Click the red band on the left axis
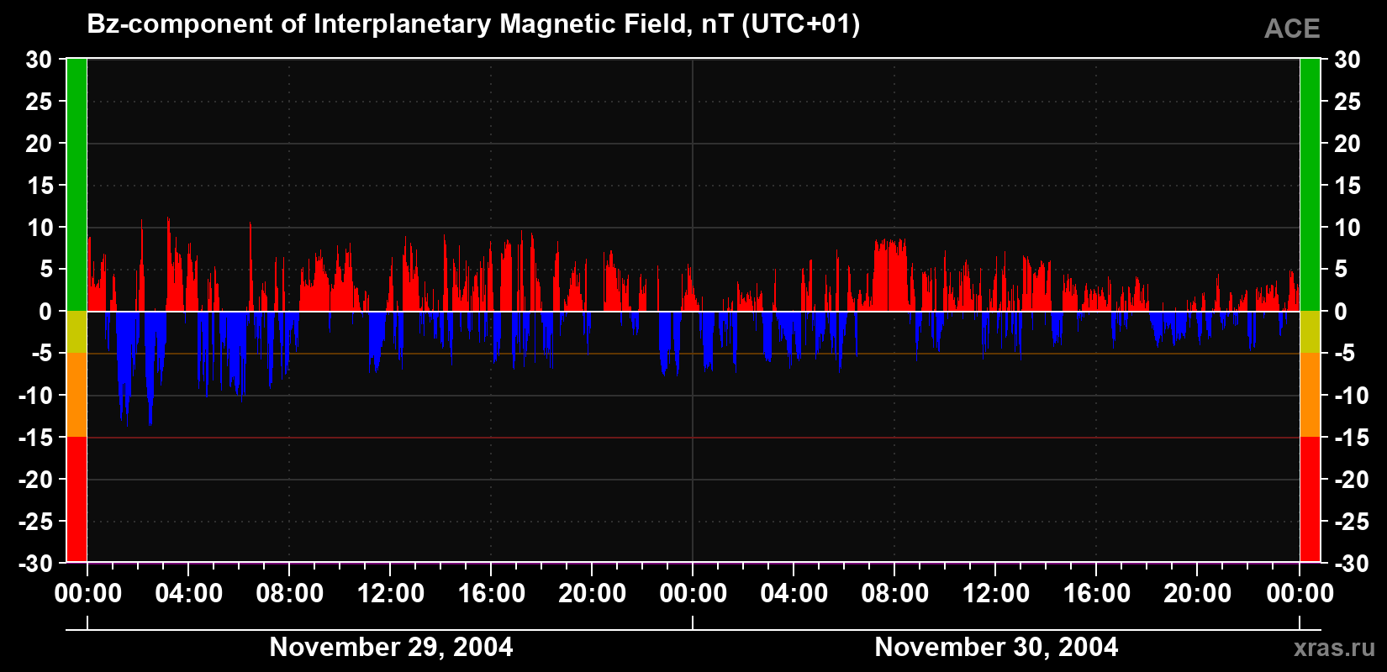The image size is (1387, 672). pos(76,499)
